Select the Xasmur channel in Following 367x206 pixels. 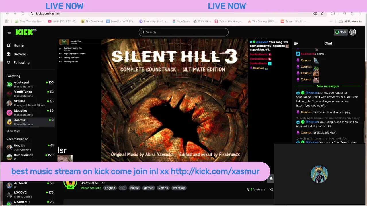pos(30,122)
